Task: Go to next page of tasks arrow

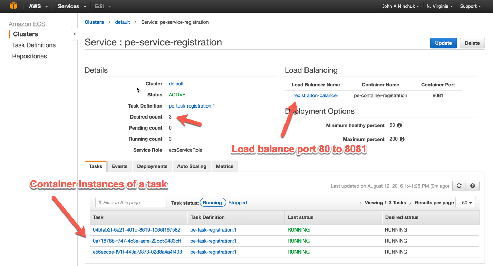Action: (410, 203)
